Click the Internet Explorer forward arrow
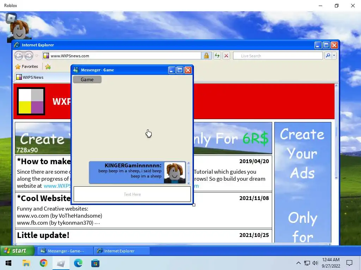361x270 pixels. pyautogui.click(x=29, y=56)
